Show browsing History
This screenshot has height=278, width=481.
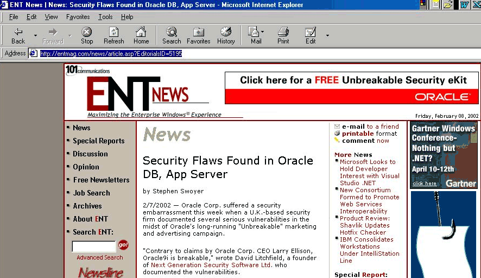[226, 36]
